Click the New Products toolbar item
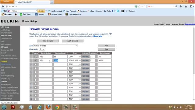Screen dimensions: 195x110 (x=70, y=11)
